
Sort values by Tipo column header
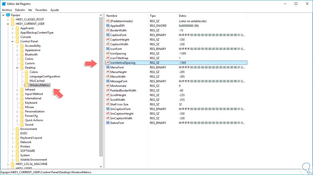click(163, 16)
